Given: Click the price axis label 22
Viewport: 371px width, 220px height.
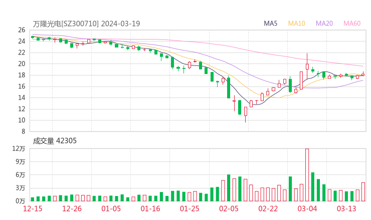Looking at the screenshot, I should (22, 52).
